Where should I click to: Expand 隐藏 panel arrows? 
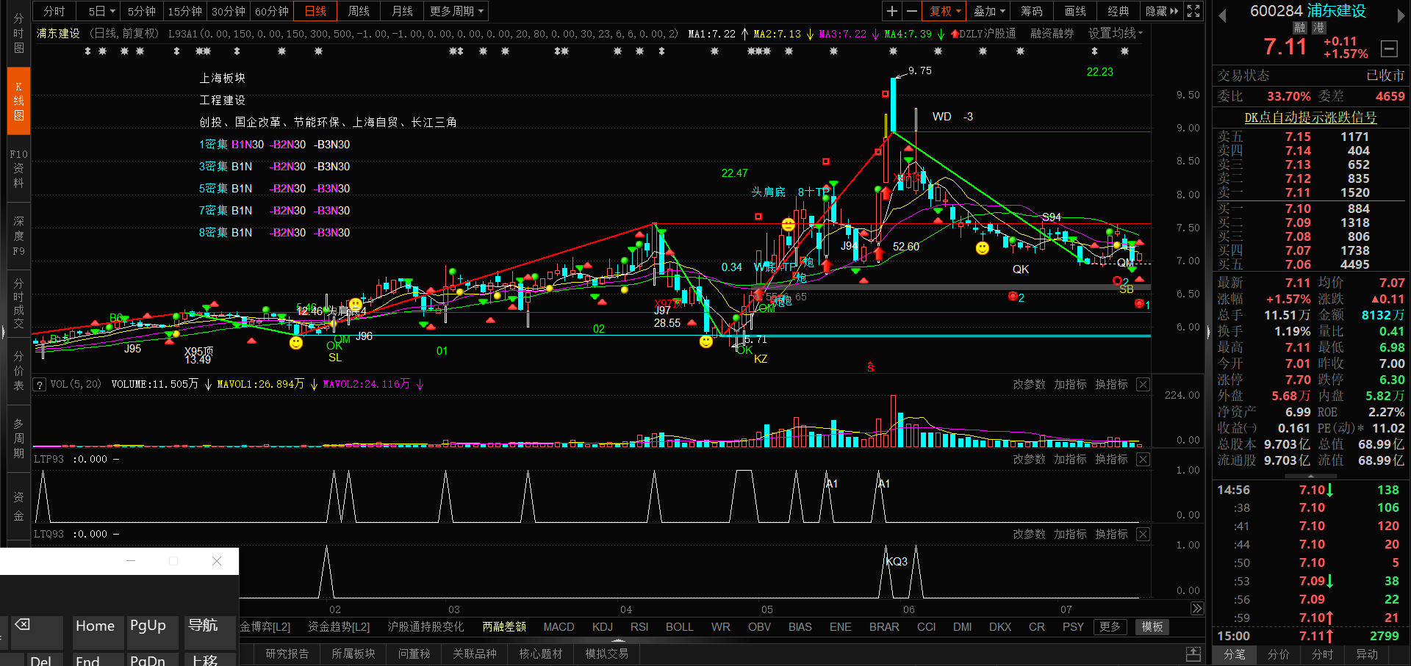coord(1161,11)
